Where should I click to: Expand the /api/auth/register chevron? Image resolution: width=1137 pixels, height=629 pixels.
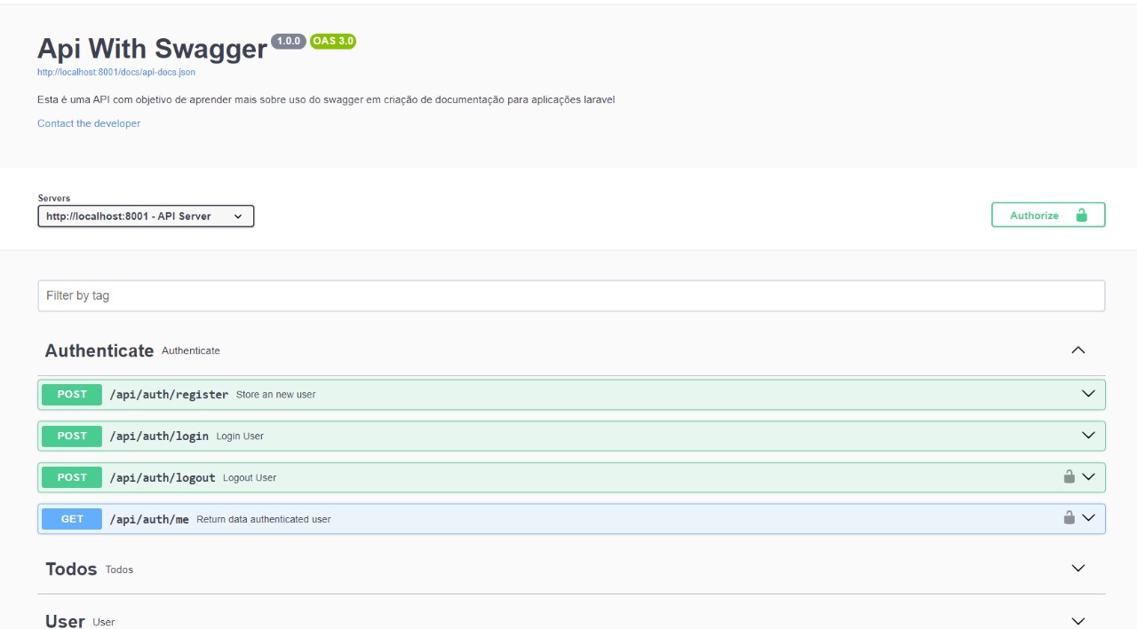coord(1088,394)
